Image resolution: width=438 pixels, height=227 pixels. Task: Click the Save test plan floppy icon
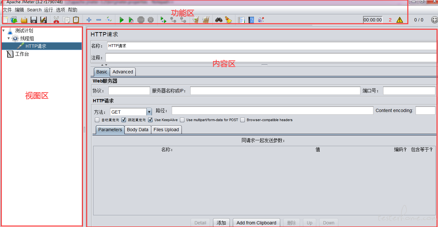coord(33,20)
